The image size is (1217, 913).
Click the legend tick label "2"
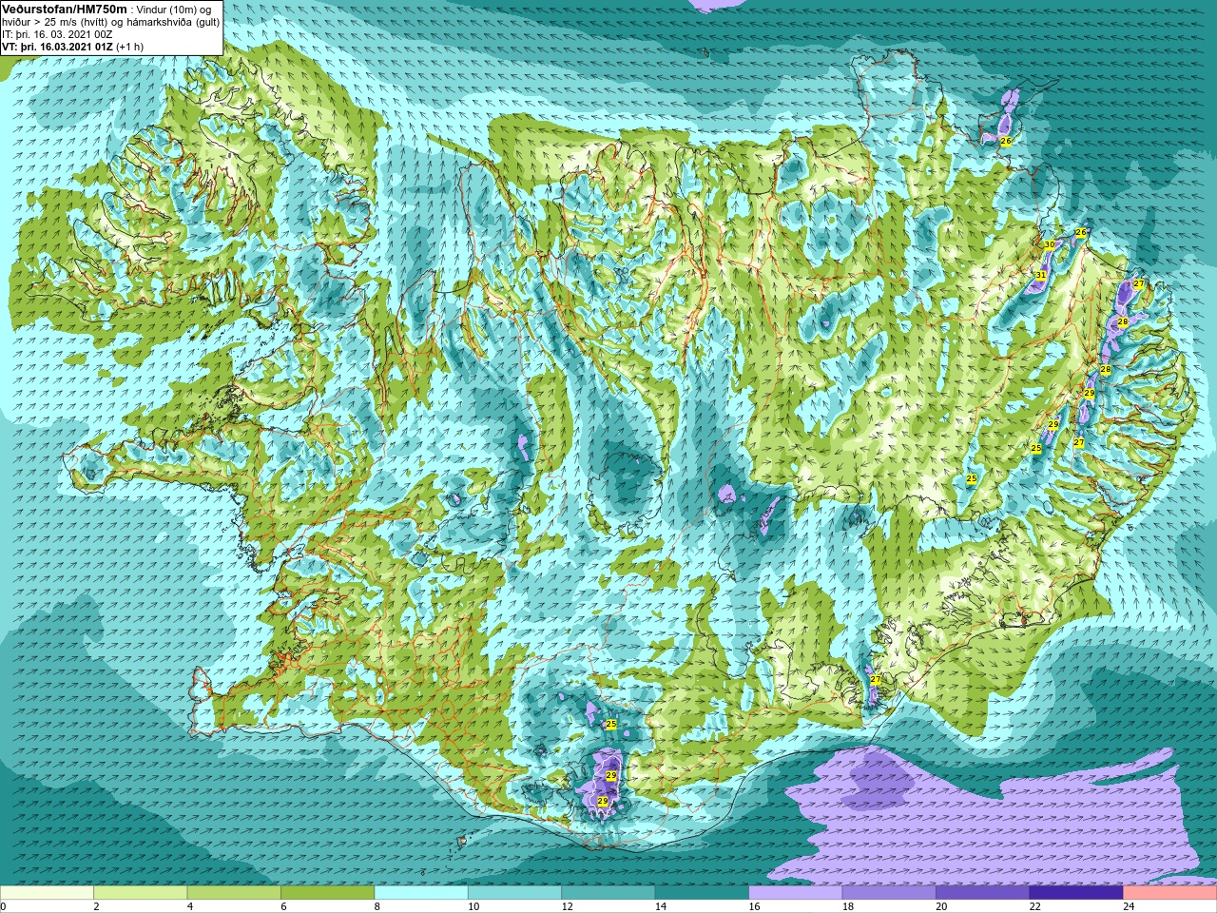(97, 906)
